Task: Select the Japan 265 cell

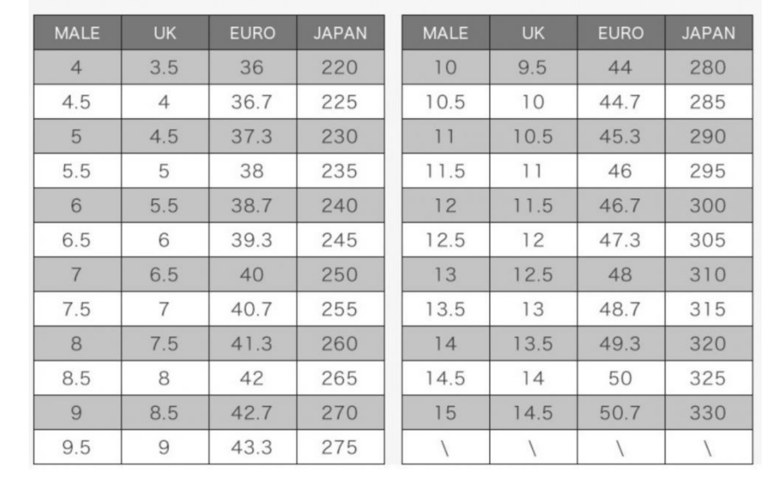Action: point(340,378)
